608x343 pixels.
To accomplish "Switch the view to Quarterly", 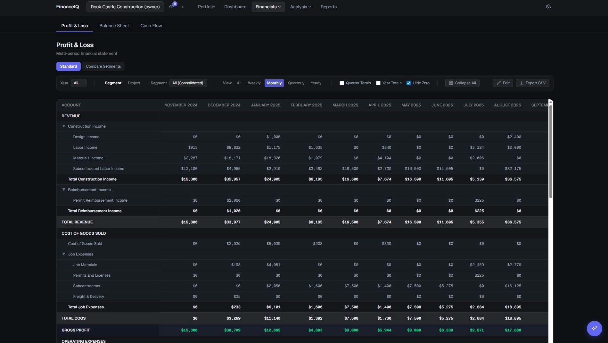I will point(296,83).
